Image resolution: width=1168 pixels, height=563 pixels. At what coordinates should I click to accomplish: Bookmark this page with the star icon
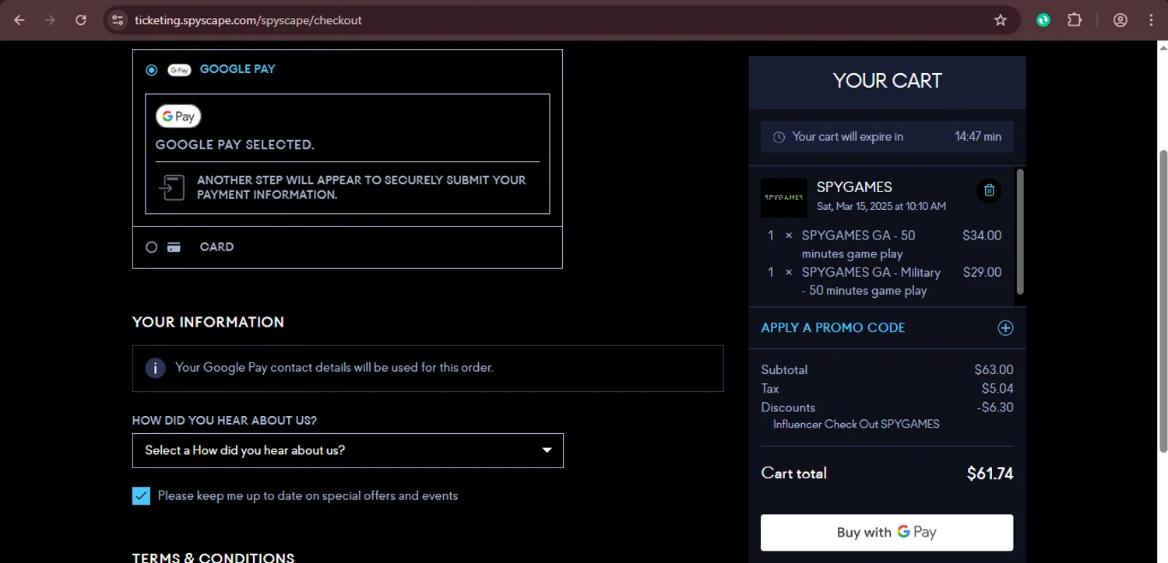tap(1001, 20)
